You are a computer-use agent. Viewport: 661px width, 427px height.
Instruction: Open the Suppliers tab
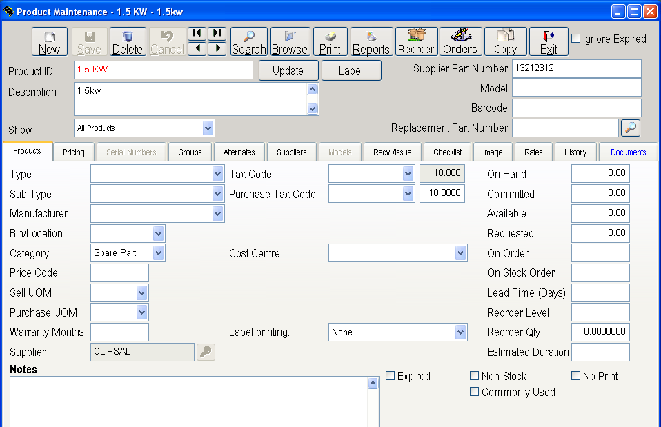[291, 152]
